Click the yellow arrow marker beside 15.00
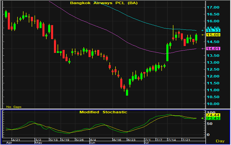 (x=202, y=35)
